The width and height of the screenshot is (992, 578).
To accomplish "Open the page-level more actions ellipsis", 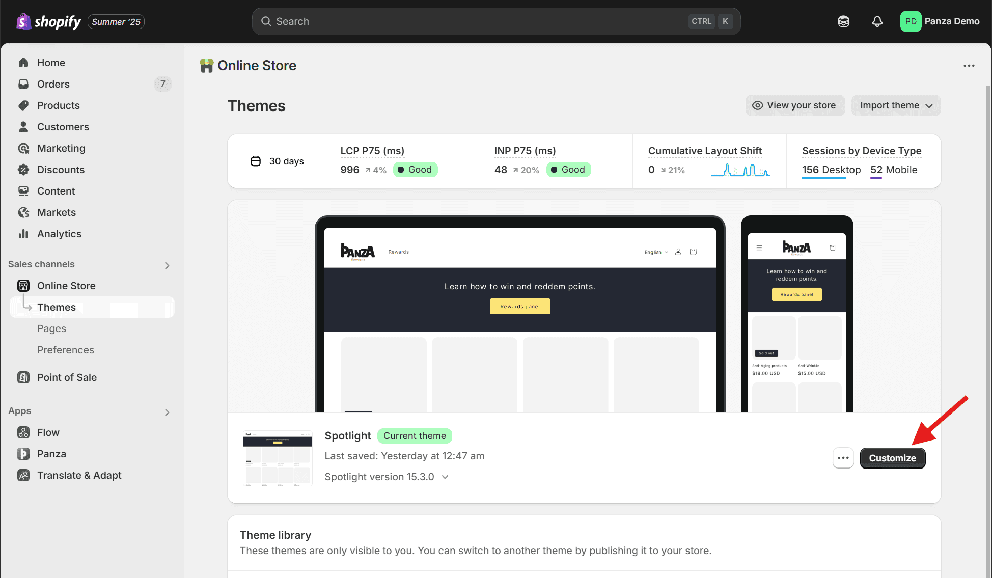I will click(x=969, y=66).
